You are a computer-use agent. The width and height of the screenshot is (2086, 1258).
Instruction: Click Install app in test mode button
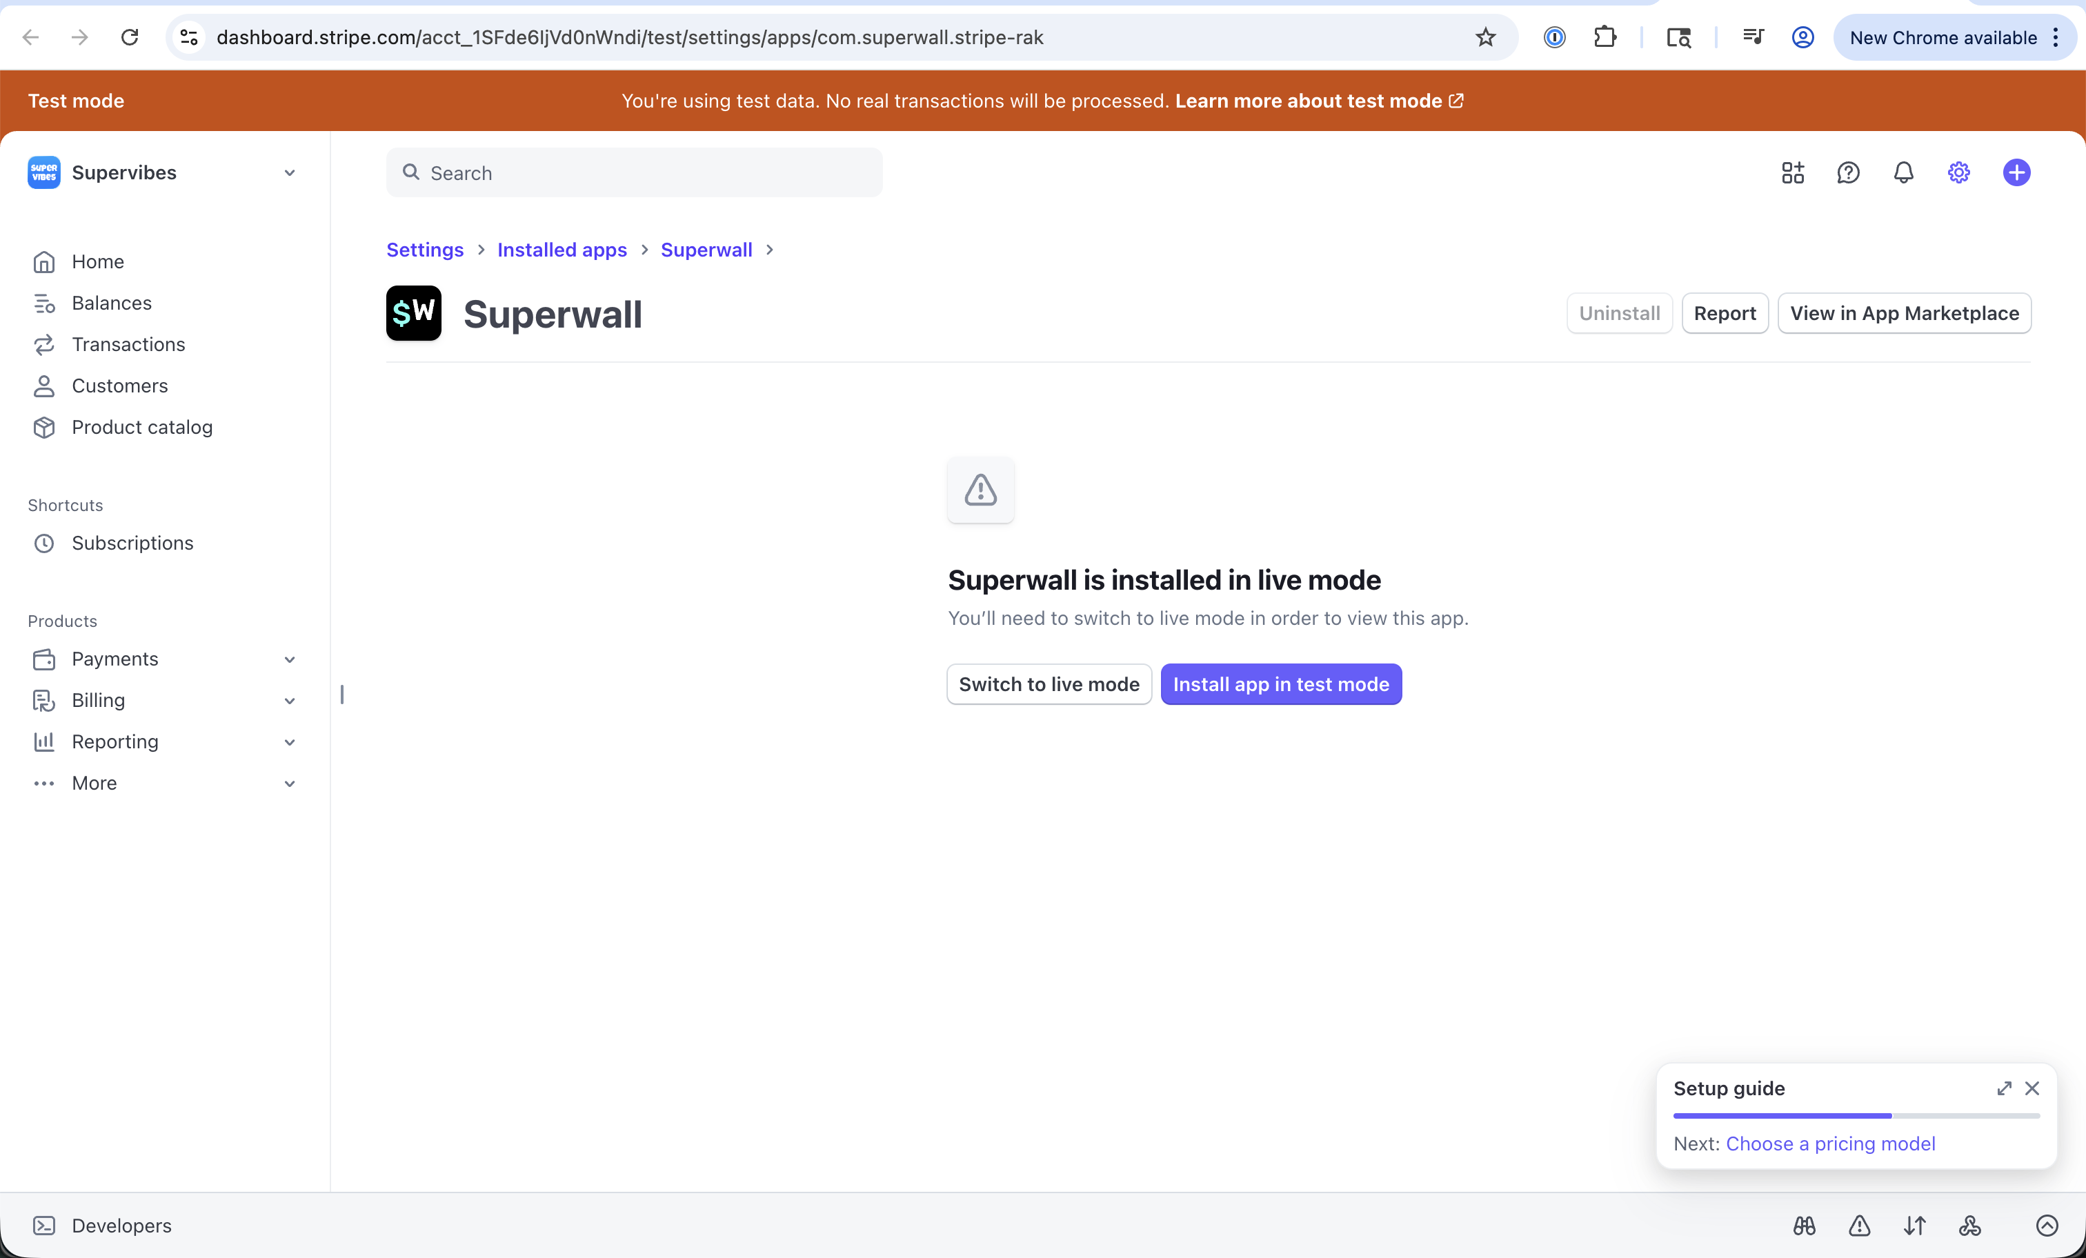pos(1280,684)
